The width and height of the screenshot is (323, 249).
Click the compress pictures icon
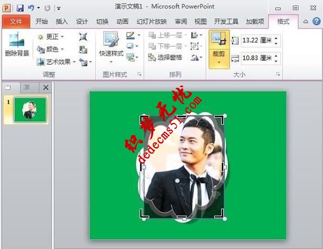click(83, 37)
